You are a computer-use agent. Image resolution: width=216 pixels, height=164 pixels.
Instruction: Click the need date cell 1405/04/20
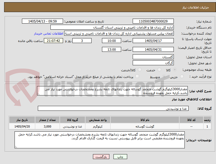22,126
